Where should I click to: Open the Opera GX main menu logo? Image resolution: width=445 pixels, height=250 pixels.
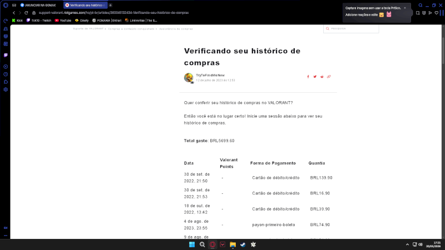(6, 5)
